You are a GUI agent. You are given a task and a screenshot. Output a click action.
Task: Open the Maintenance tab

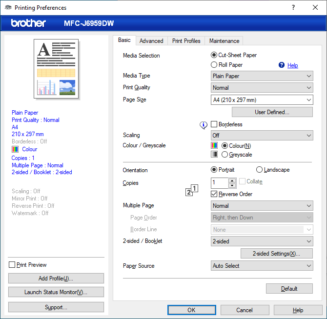[224, 41]
